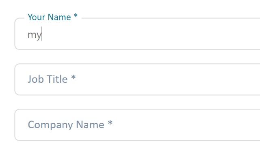Click the asterisk after Company Name
Screen dimensions: 260x146
[x=110, y=123]
